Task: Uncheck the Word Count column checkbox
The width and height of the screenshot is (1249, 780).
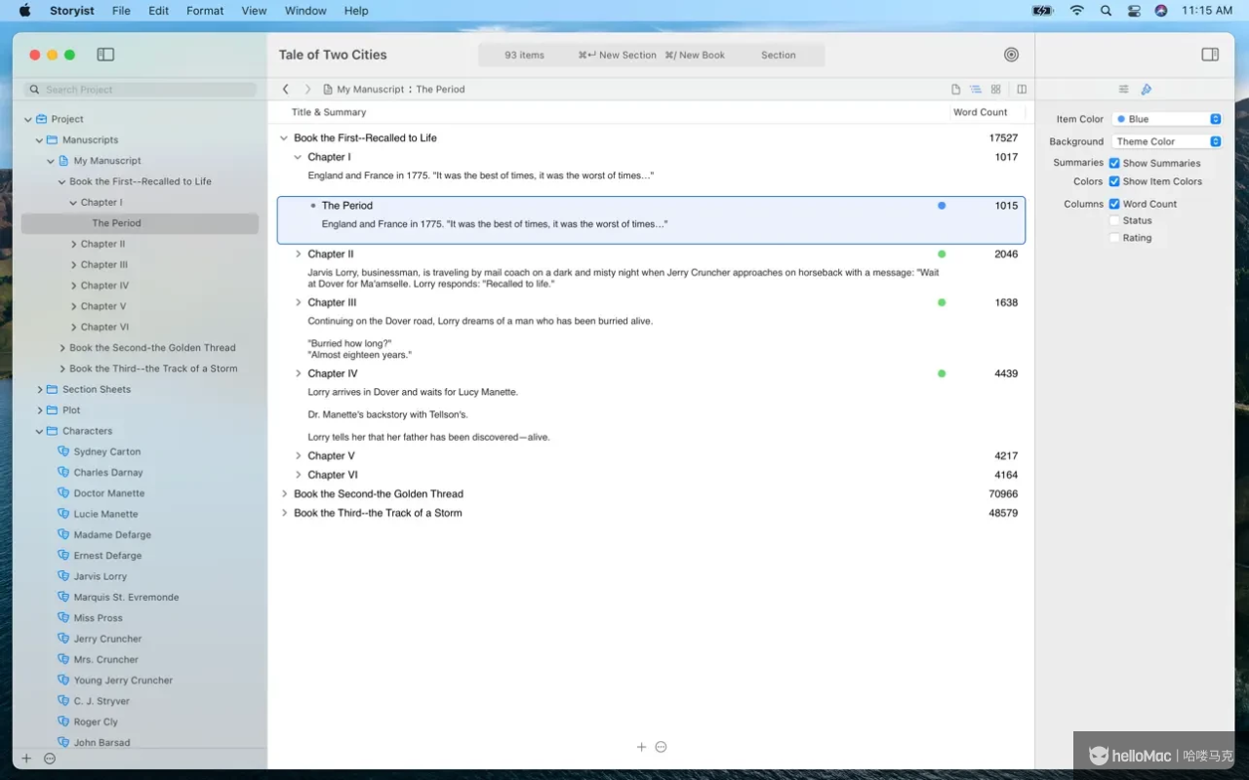Action: click(1114, 204)
